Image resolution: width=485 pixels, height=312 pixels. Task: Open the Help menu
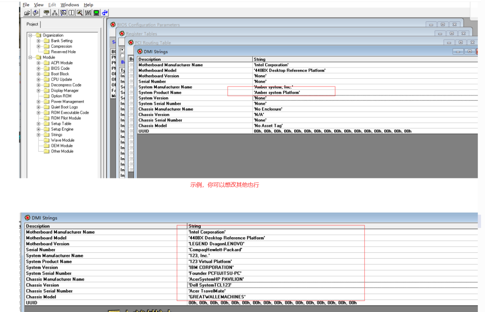click(89, 5)
